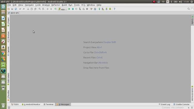Viewport: 194px width, 109px height.
Task: Open the Window menu
Action: pyautogui.click(x=91, y=5)
